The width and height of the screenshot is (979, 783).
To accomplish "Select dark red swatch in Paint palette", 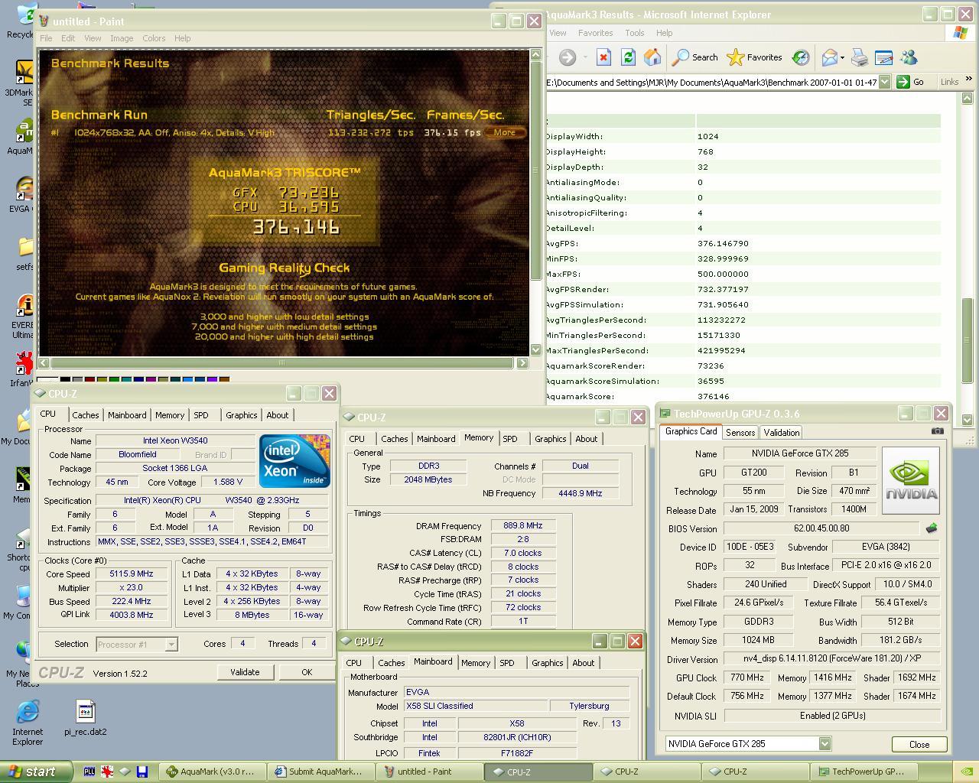I will pyautogui.click(x=89, y=379).
